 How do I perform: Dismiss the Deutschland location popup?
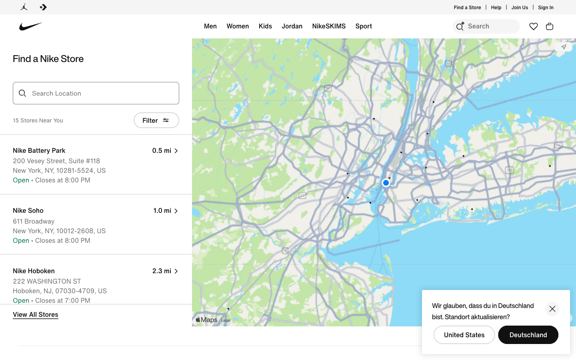(x=552, y=309)
